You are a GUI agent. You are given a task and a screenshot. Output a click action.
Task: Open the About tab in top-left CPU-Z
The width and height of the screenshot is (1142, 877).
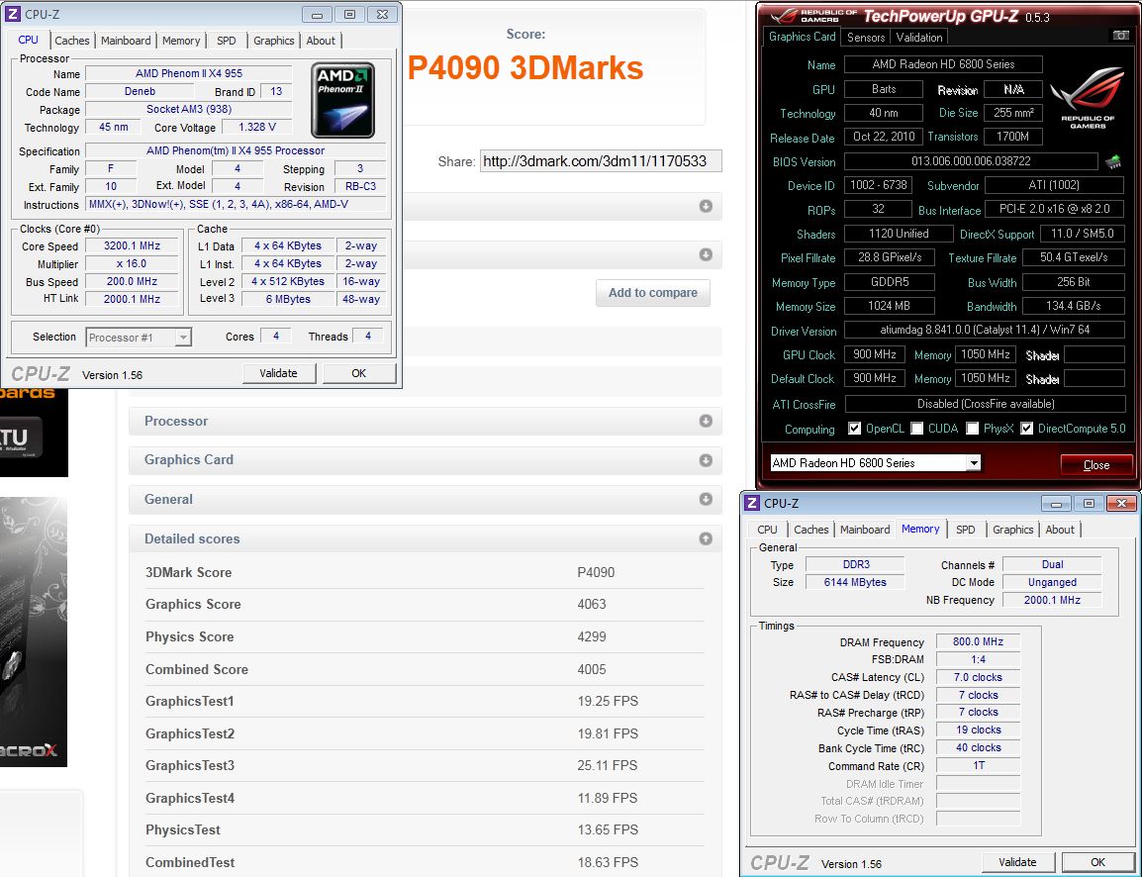(x=321, y=41)
